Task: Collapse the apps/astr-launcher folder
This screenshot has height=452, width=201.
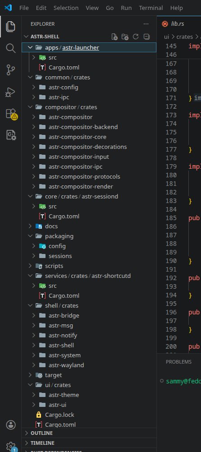Action: (30, 47)
